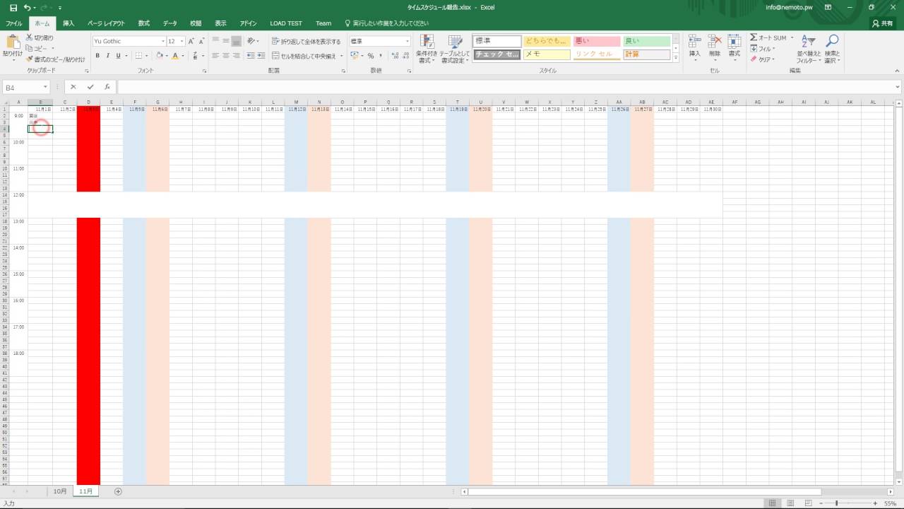The image size is (904, 509).
Task: Click the Insert Function fx button
Action: (107, 87)
